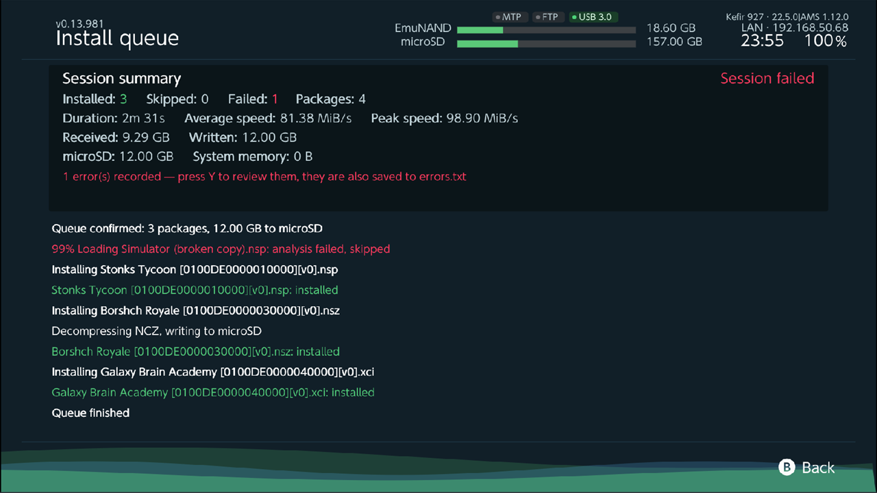
Task: Click the Install queue title
Action: pos(117,38)
